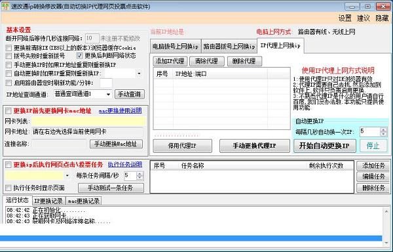Click log line 08:42:43 正在获取网卡
The height and width of the screenshot is (252, 393).
tap(45, 216)
